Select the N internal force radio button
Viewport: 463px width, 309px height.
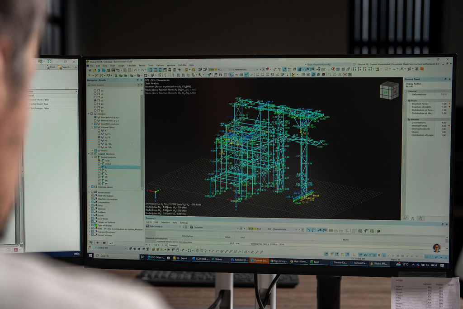[99, 130]
